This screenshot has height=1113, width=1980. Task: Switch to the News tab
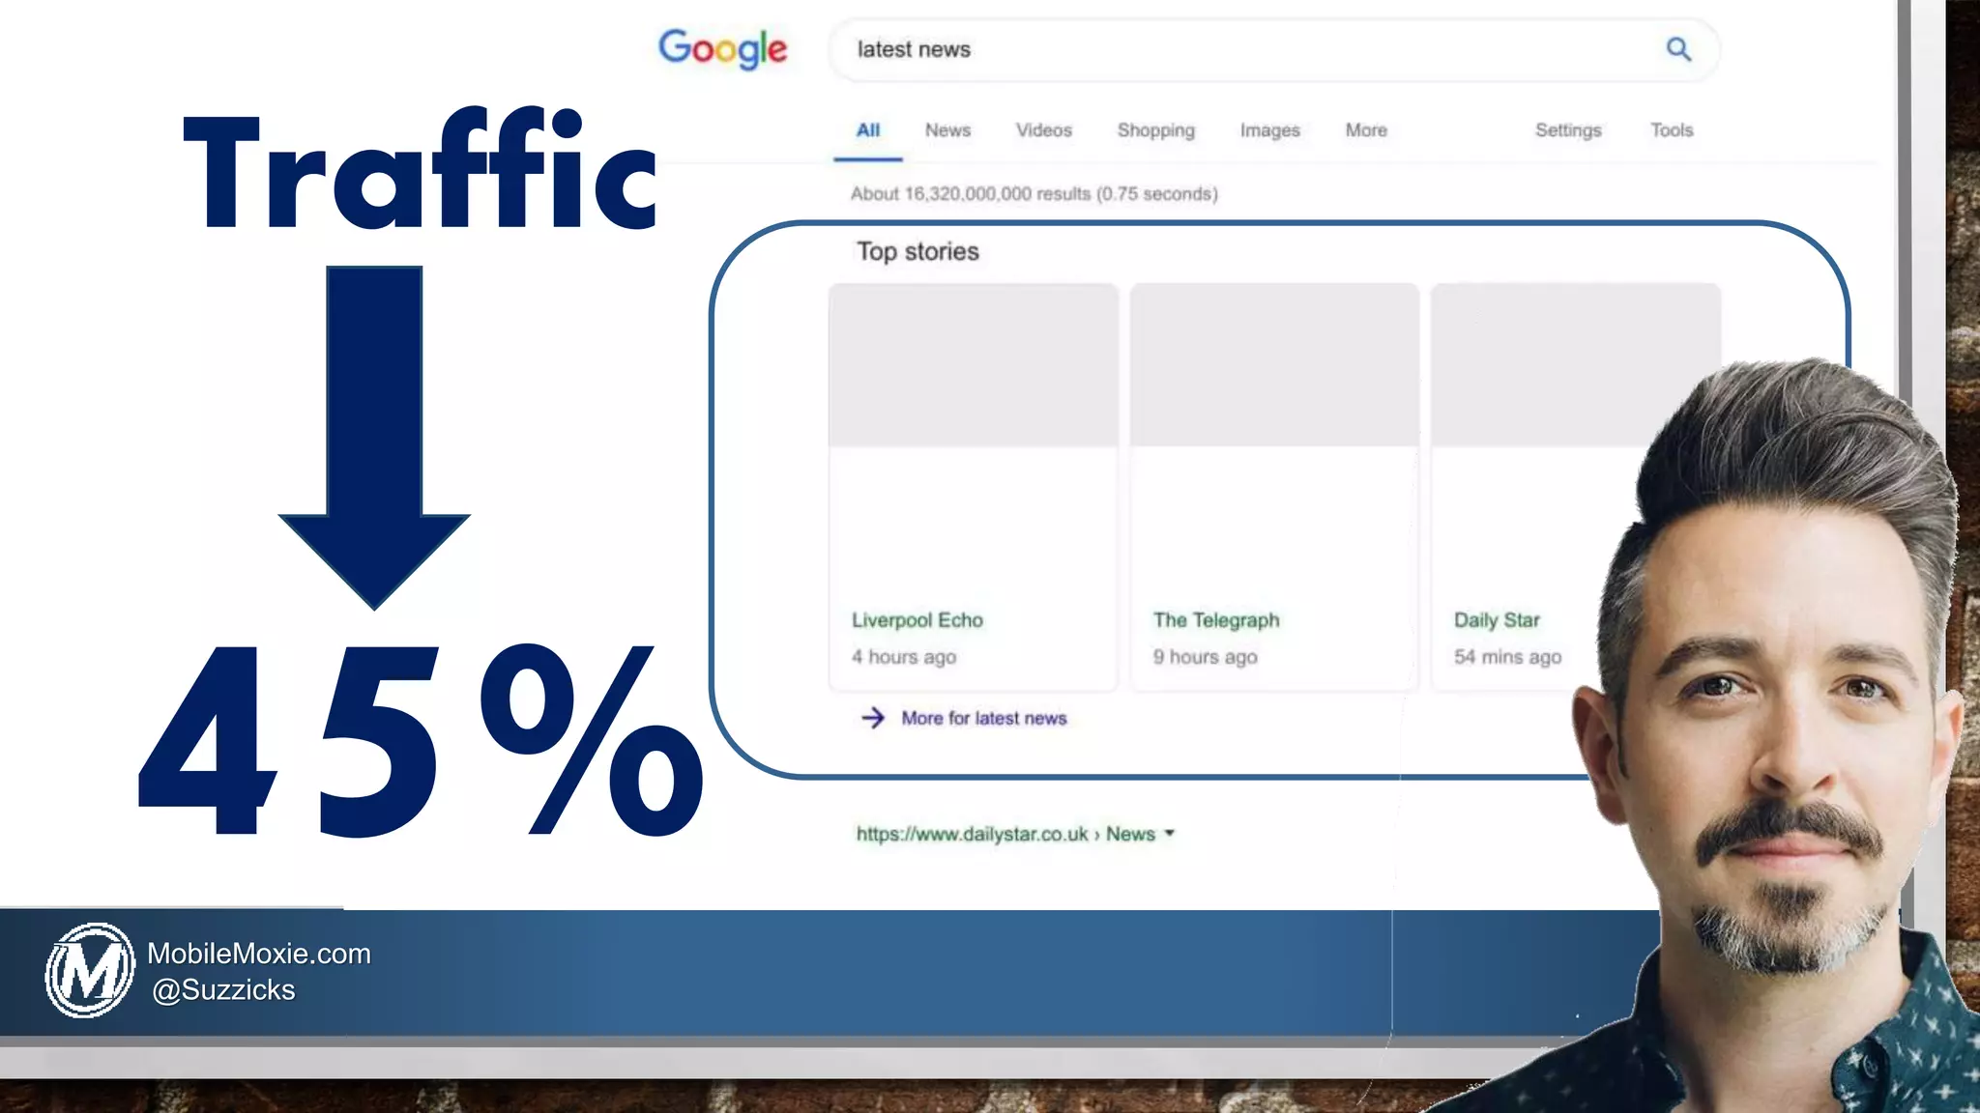pos(947,130)
